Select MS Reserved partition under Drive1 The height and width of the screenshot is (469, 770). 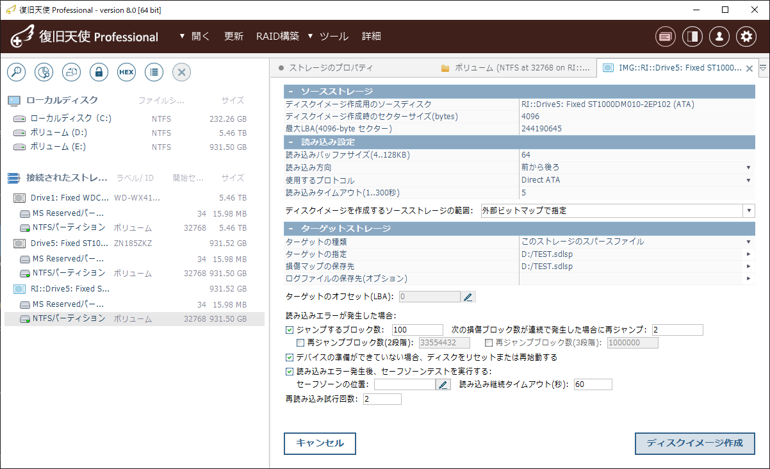point(135,213)
